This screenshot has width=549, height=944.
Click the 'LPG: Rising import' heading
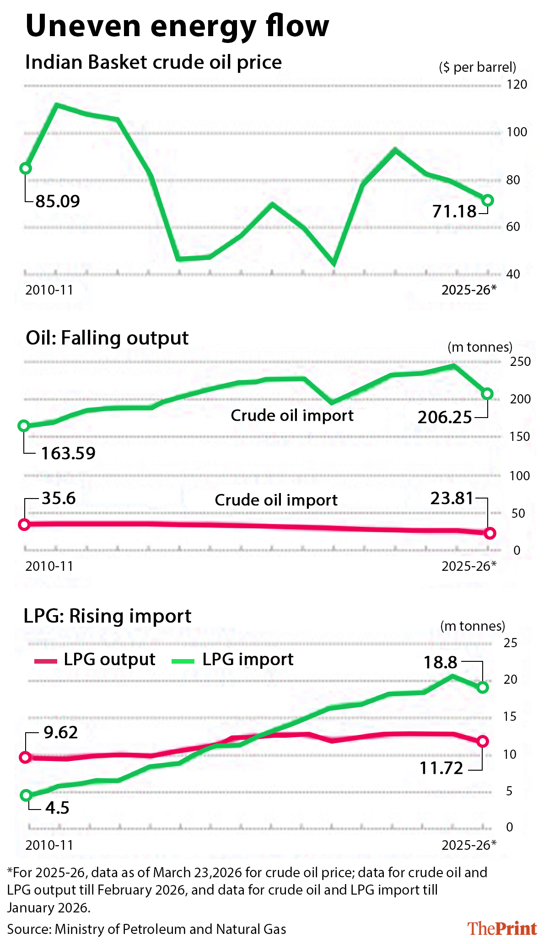108,616
